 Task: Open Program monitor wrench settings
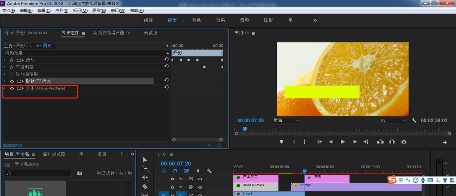pos(414,120)
